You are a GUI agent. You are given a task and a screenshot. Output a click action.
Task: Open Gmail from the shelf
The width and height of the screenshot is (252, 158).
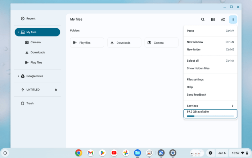point(90,153)
